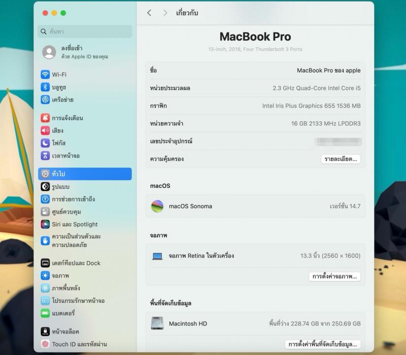Select the General (ทั่วไป) sidebar item
The height and width of the screenshot is (355, 406).
pos(84,174)
